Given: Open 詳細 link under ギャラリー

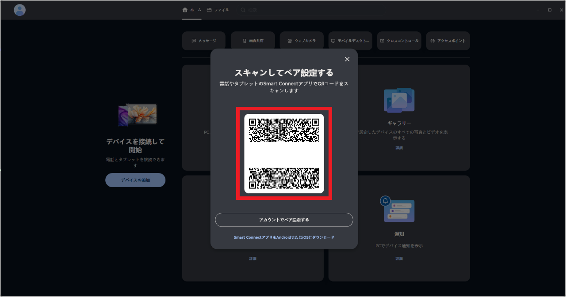Looking at the screenshot, I should 399,148.
